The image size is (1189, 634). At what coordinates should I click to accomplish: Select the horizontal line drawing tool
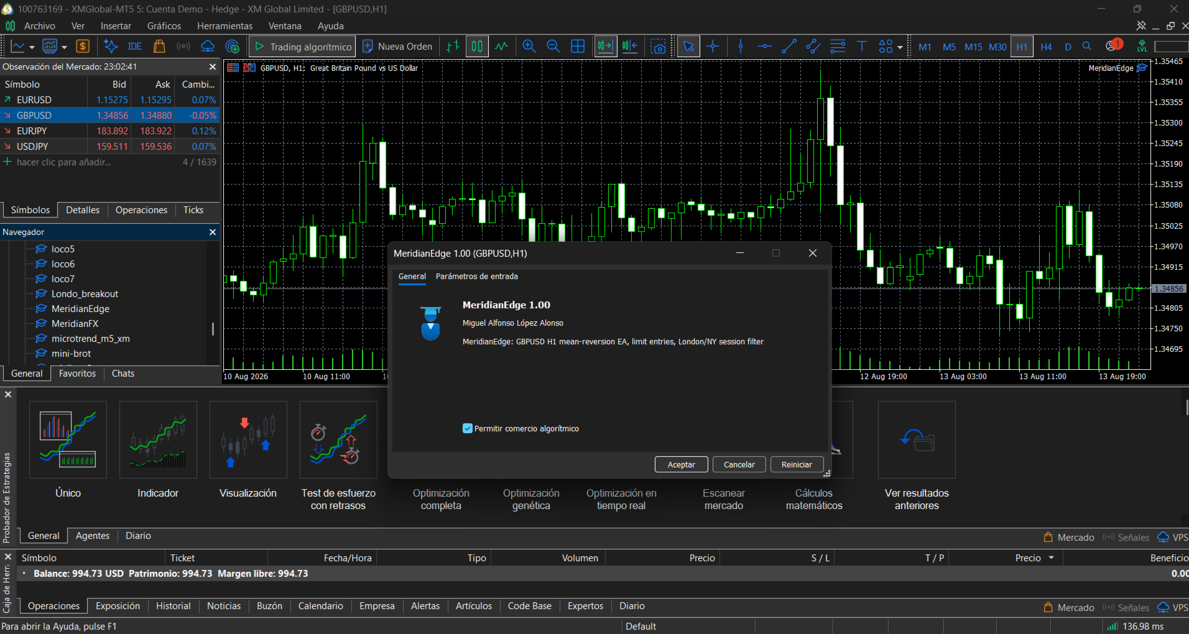coord(764,46)
